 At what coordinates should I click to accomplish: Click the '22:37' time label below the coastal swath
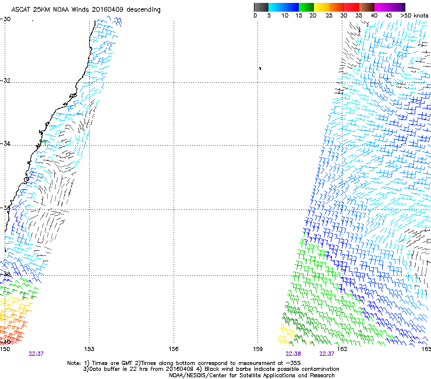[x=36, y=354]
